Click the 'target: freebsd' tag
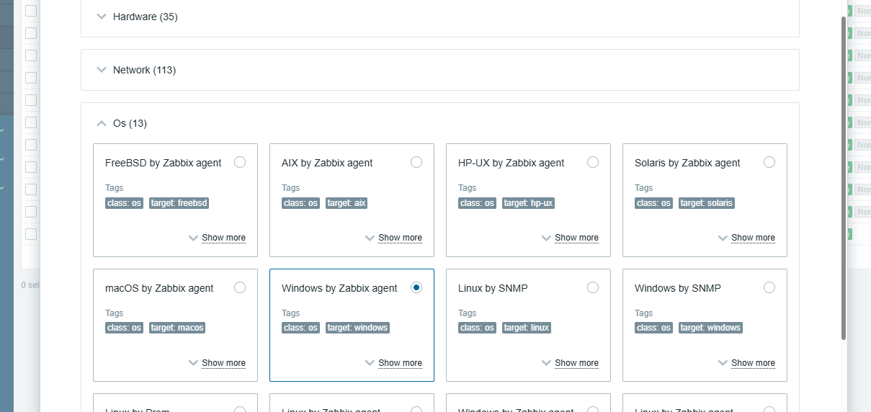The height and width of the screenshot is (412, 871). (x=179, y=203)
